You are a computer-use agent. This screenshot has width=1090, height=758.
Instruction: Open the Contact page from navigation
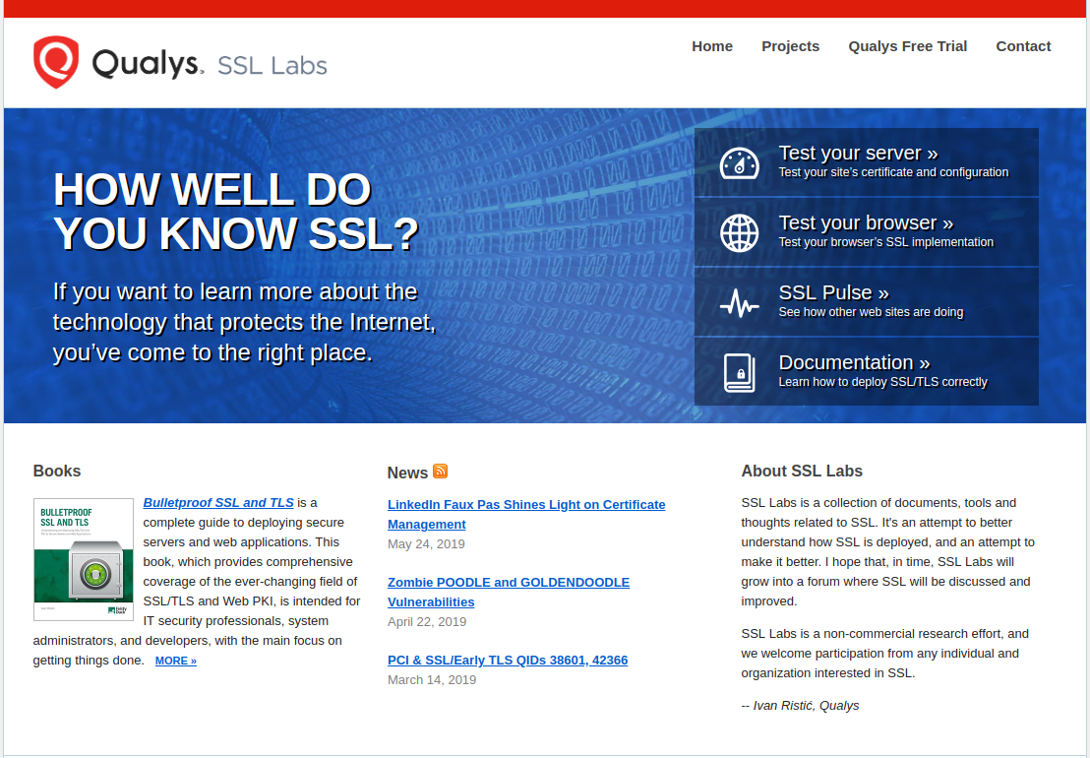(x=1023, y=46)
